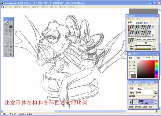The height and width of the screenshot is (116, 161).
Task: Switch to the HSV color tab
Action: click(x=140, y=58)
